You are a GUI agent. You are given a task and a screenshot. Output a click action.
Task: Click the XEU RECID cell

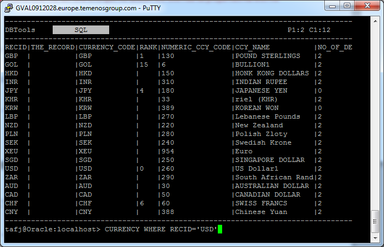[x=11, y=151]
